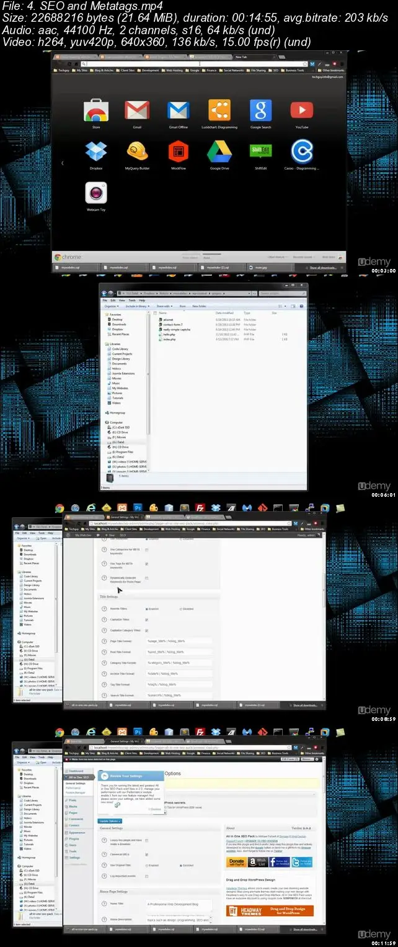Click the Update Options button
Viewport: 398px width, 947px height.
[110, 821]
